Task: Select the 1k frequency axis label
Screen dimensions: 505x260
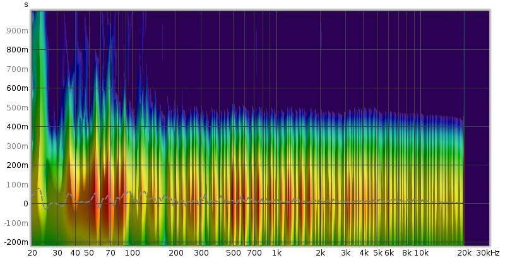Action: point(276,253)
